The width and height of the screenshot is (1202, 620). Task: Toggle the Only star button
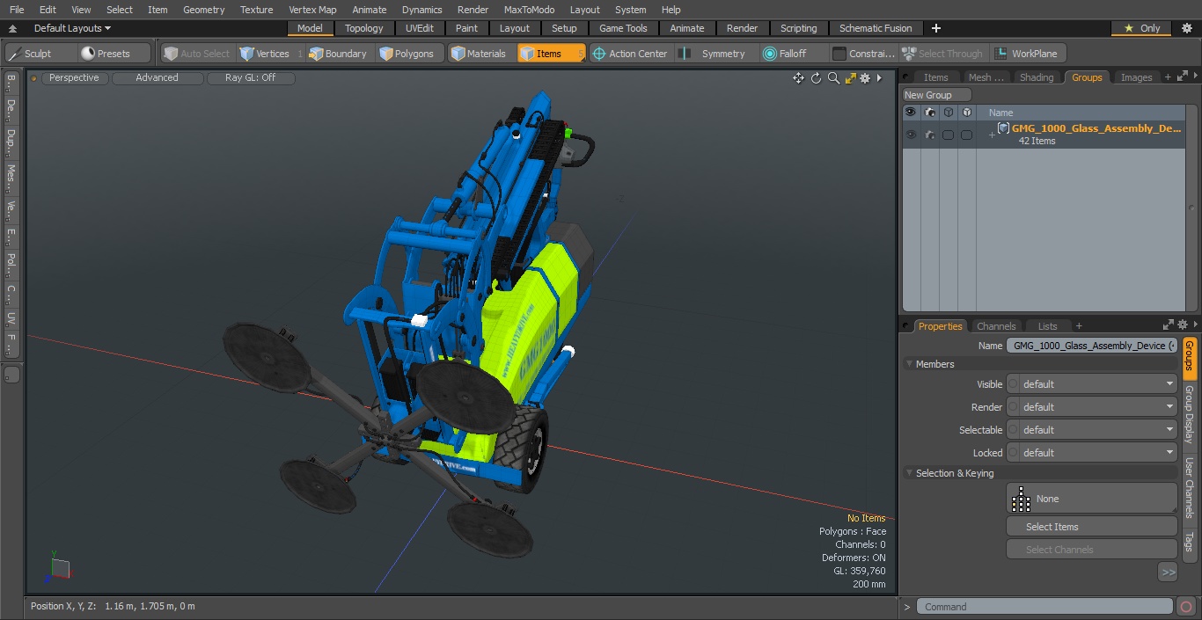pos(1140,28)
